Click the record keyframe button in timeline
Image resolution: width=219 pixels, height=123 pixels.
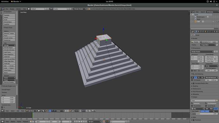104,122
